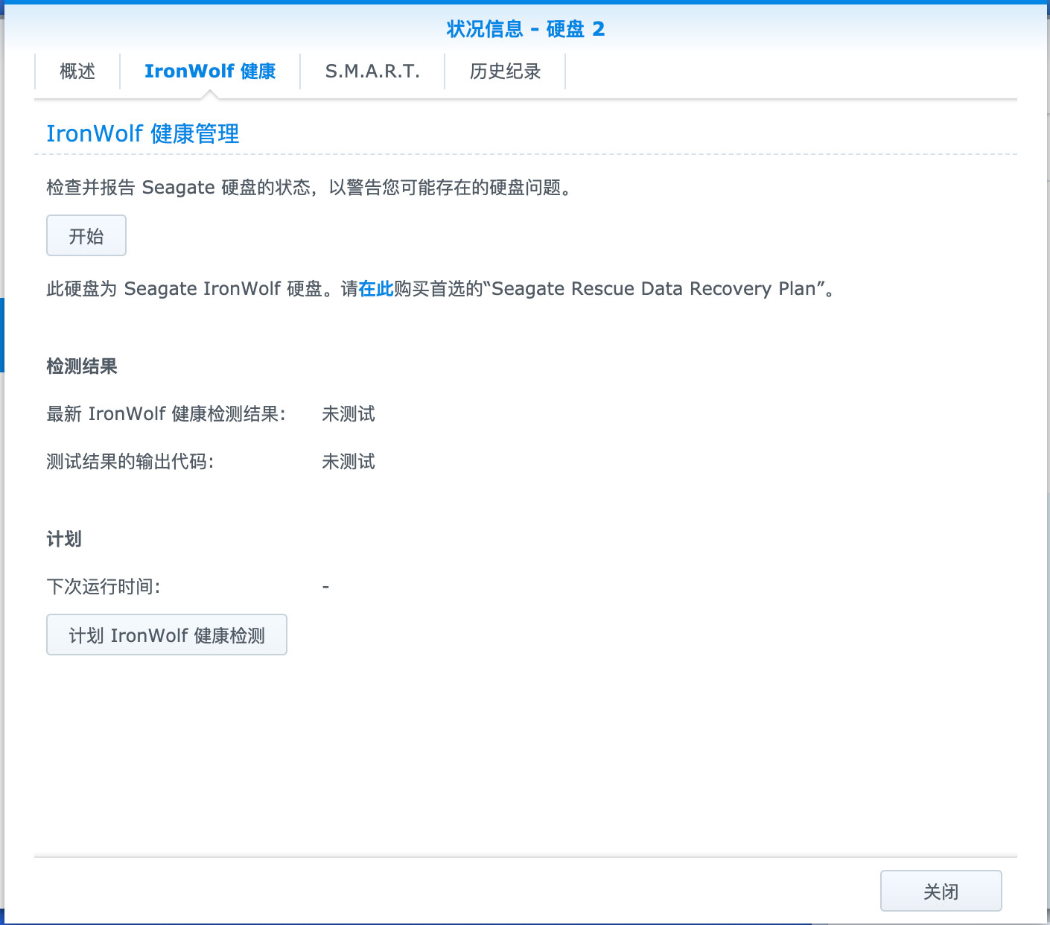Click the 关闭 button
The height and width of the screenshot is (925, 1050).
(x=941, y=891)
